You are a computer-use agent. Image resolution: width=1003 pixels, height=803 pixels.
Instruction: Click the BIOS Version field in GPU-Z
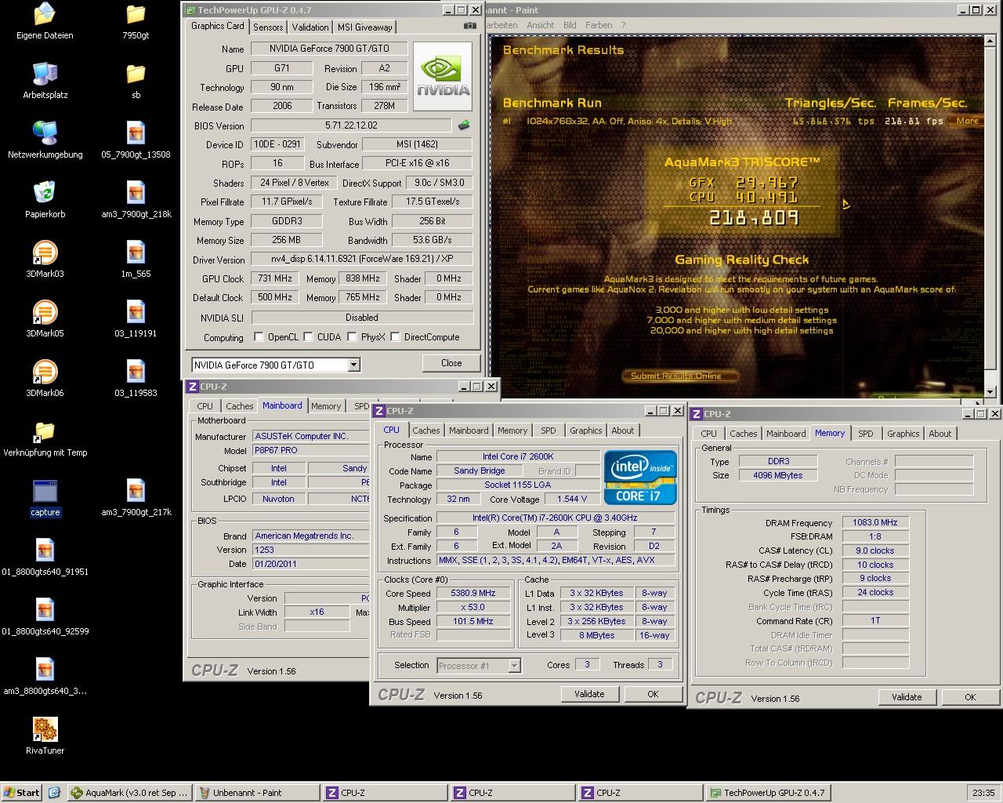point(351,125)
